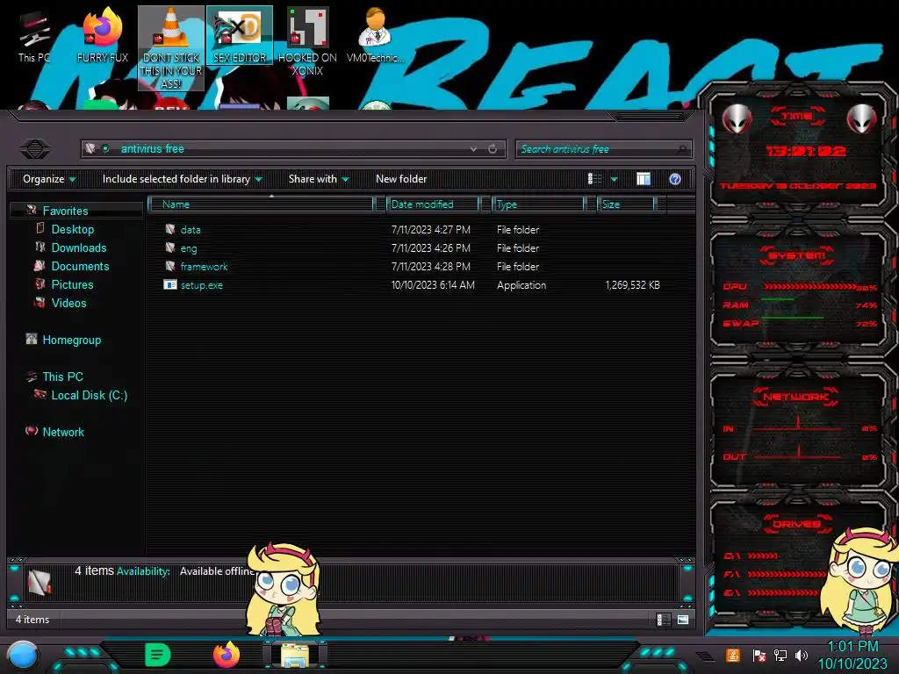This screenshot has width=899, height=674.
Task: Click the Action Center flag tray icon
Action: click(759, 655)
